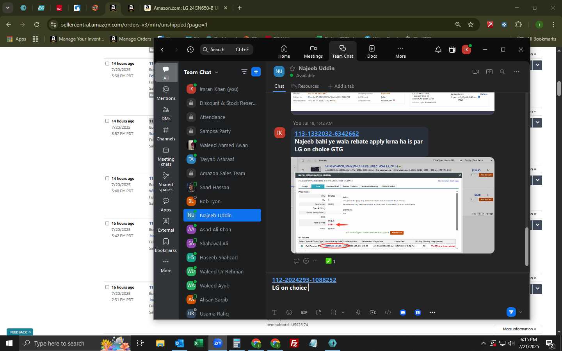Open Zoom notifications bell
This screenshot has height=351, width=562.
438,50
